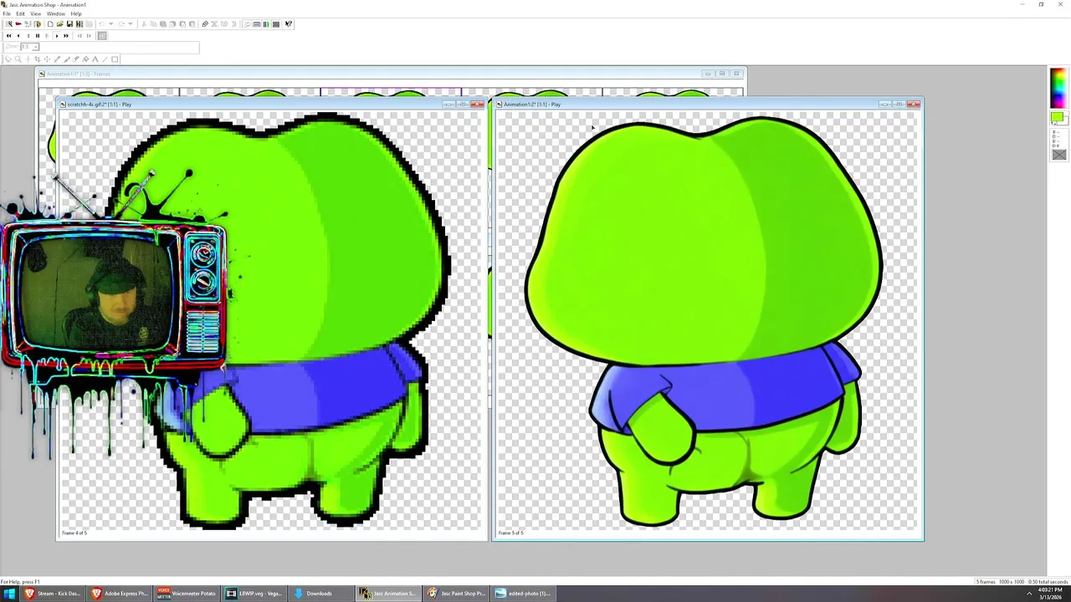This screenshot has width=1071, height=602.
Task: Create a new animation with New icon
Action: coord(50,24)
